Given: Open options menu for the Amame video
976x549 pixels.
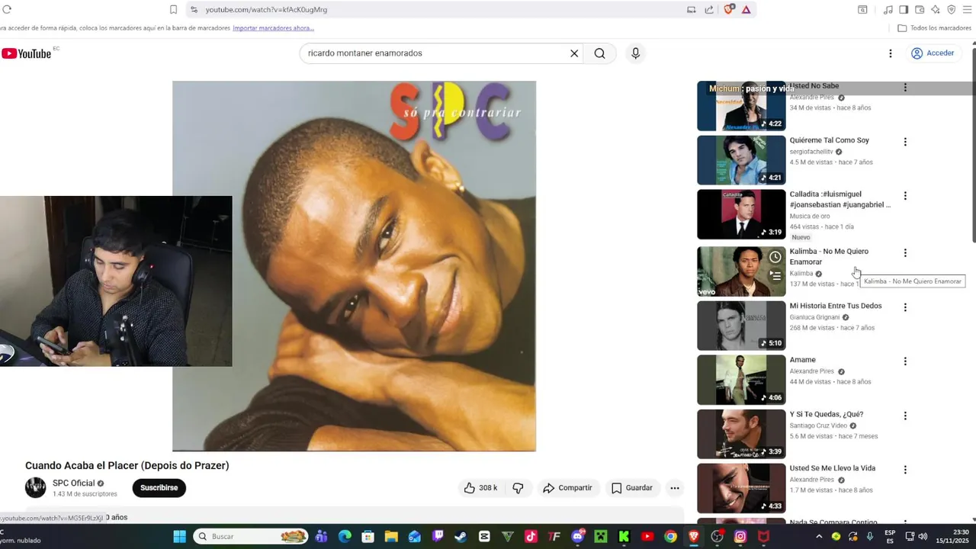Looking at the screenshot, I should (905, 361).
